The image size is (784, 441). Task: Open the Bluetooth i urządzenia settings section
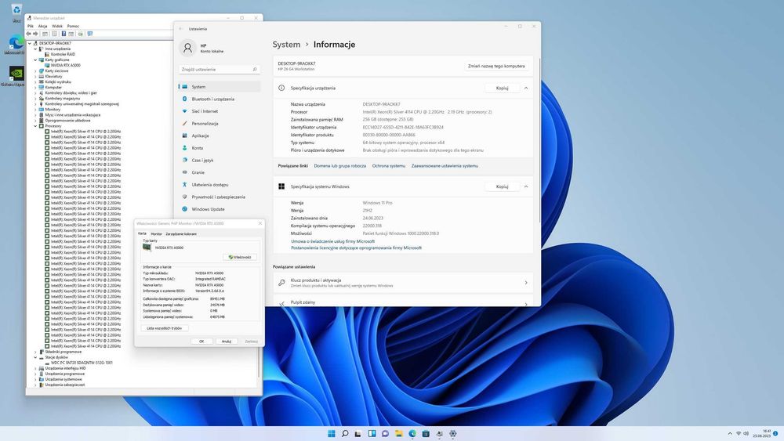[x=212, y=99]
